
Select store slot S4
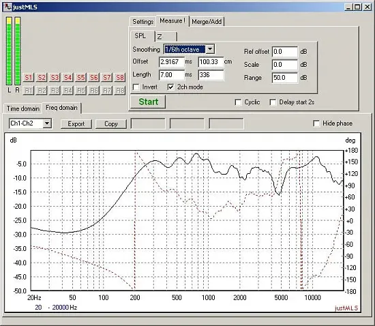pos(67,78)
